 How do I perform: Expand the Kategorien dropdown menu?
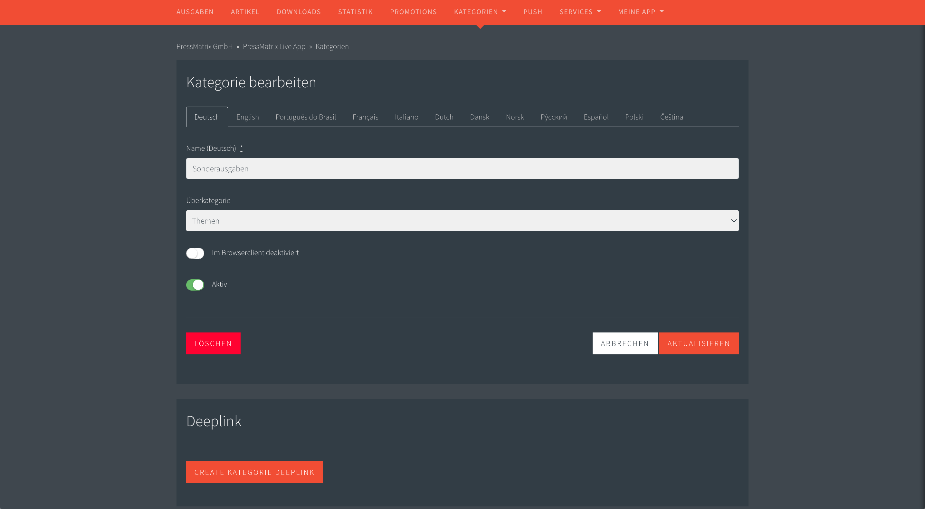480,12
